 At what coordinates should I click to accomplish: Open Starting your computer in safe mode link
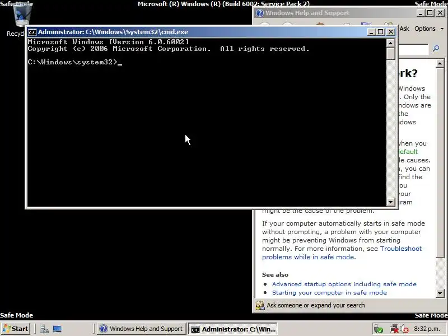pos(329,292)
